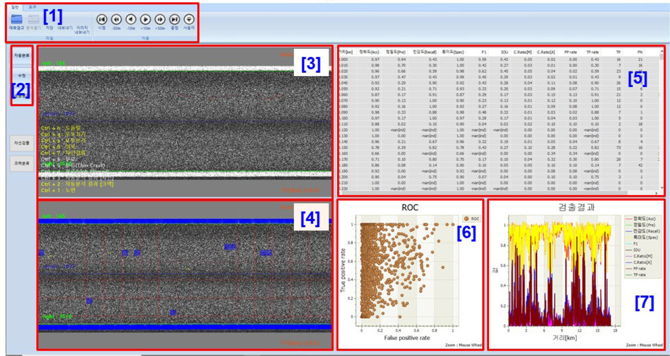Click the 분석열기 icon in the ribbon
Screen dimensions: 670x356
pos(34,19)
